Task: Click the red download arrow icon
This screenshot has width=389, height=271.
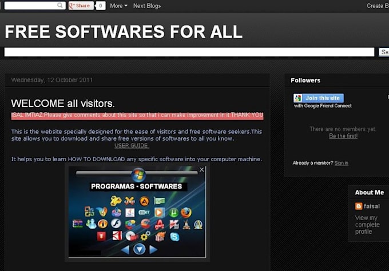Action: pyautogui.click(x=101, y=236)
